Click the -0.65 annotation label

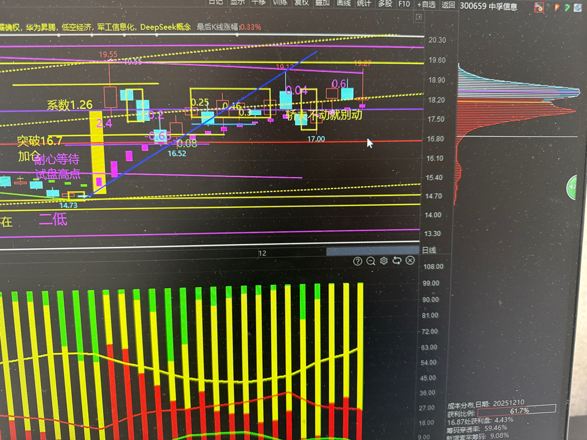click(x=159, y=136)
